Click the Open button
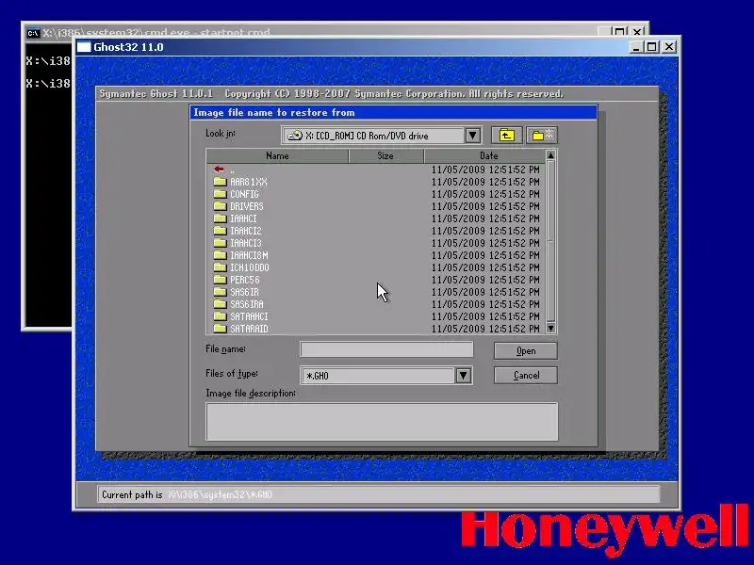 pos(526,350)
